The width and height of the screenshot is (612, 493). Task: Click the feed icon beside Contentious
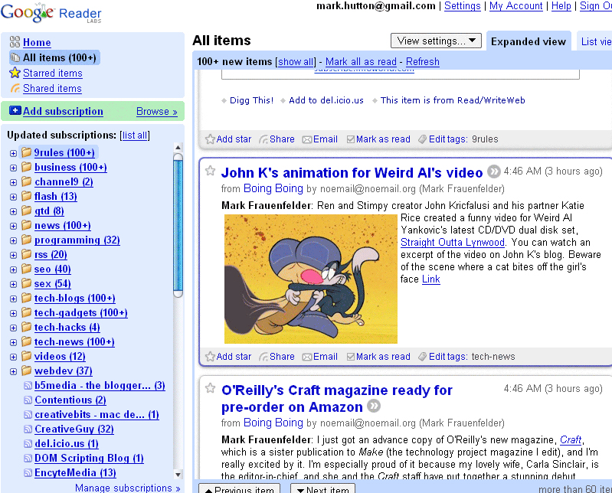[28, 400]
